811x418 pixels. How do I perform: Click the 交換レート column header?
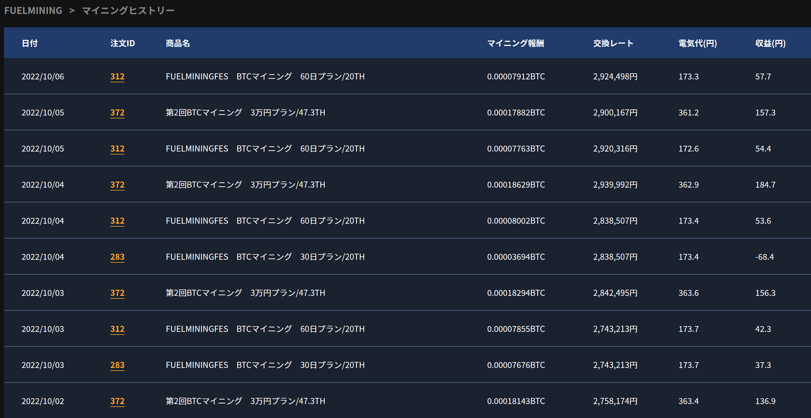tap(613, 43)
